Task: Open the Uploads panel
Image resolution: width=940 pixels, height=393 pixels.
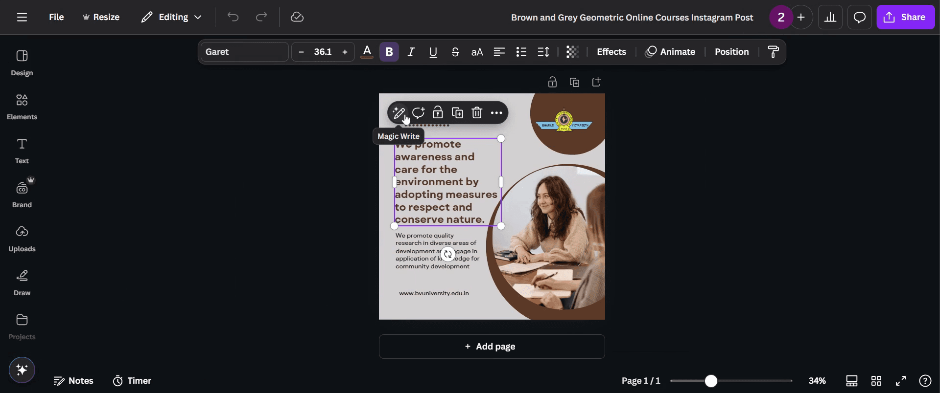Action: (x=22, y=239)
